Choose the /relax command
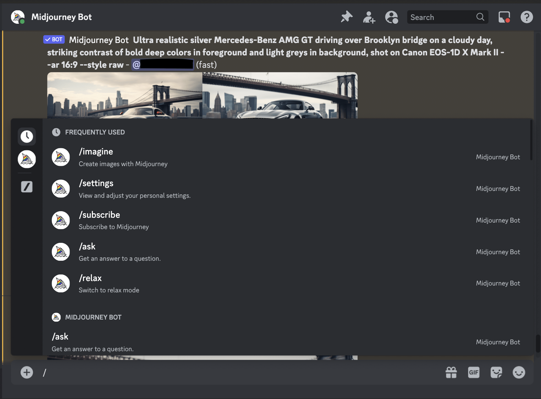The image size is (541, 399). pyautogui.click(x=288, y=283)
